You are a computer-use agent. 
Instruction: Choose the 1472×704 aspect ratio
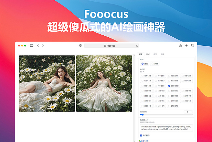pos(173,101)
